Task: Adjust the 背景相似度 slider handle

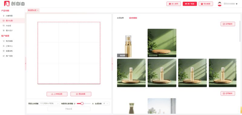Action: tap(82, 104)
